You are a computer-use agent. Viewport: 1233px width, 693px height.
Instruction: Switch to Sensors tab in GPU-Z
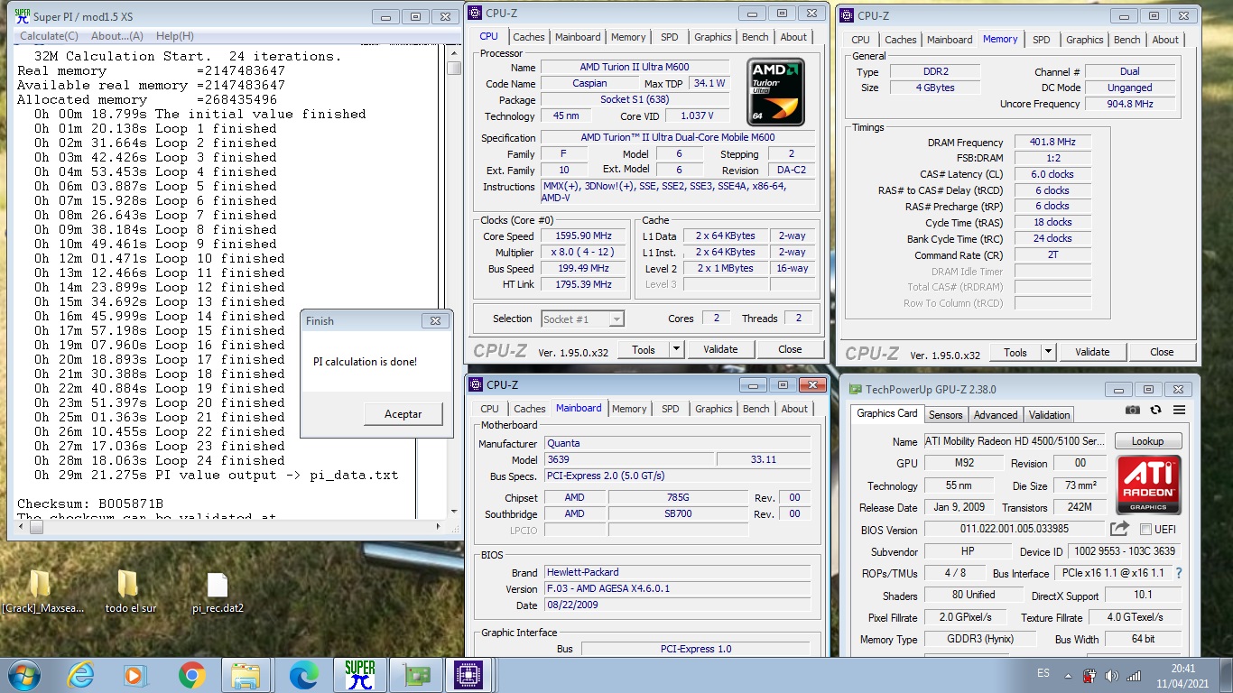coord(945,415)
